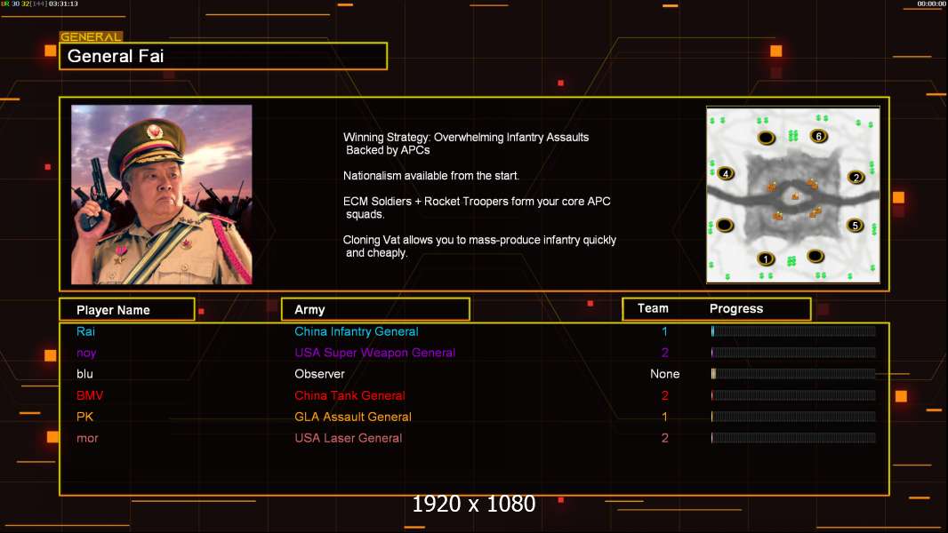Click noy's loading progress bar
Viewport: 948px width, 533px height.
point(793,353)
